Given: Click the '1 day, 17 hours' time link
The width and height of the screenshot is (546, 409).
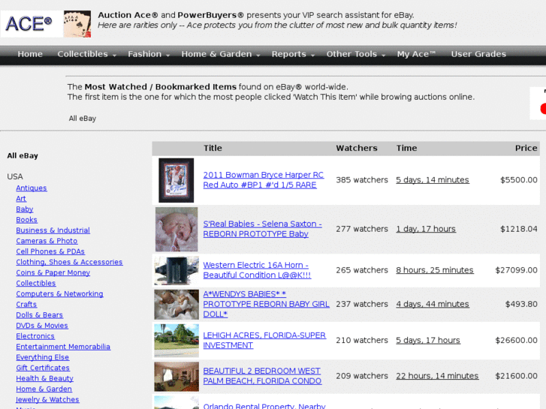Looking at the screenshot, I should [426, 229].
